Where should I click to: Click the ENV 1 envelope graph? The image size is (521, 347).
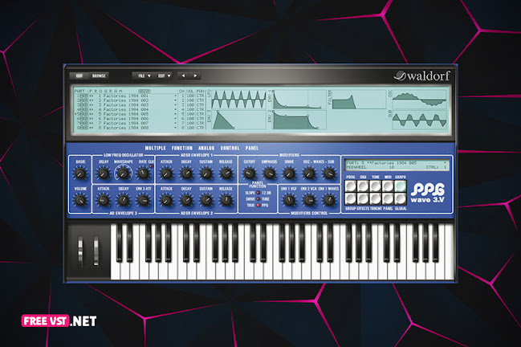pyautogui.click(x=298, y=99)
